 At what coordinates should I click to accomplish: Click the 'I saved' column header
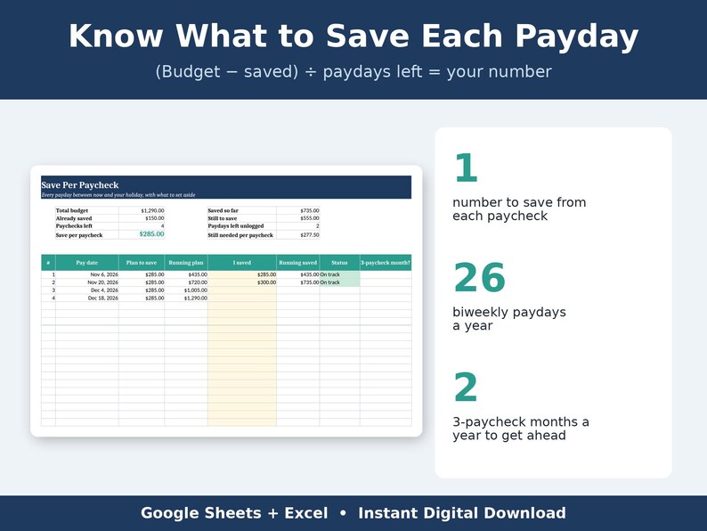point(242,263)
